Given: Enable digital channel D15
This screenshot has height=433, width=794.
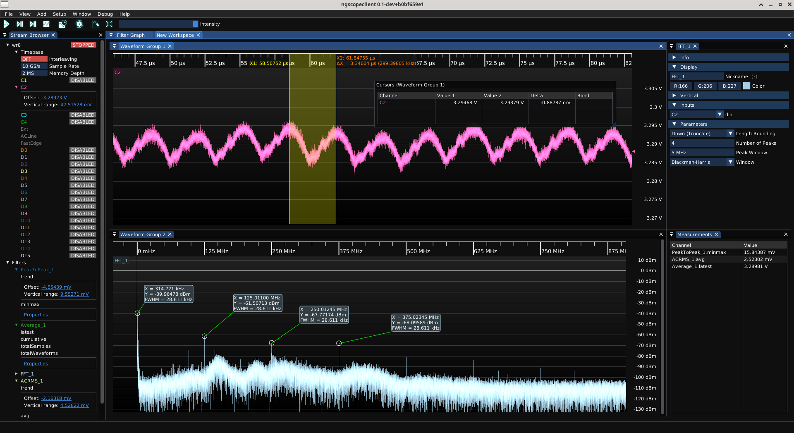Looking at the screenshot, I should coord(83,256).
